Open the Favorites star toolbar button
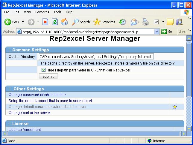 pos(104,22)
